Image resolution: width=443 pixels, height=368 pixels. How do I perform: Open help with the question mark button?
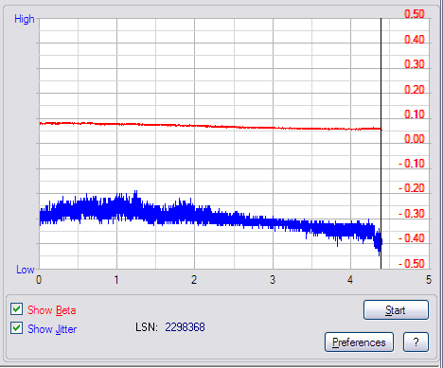pyautogui.click(x=416, y=342)
